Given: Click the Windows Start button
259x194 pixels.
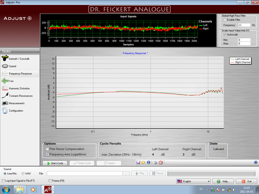Looking at the screenshot, I should 6,189.
